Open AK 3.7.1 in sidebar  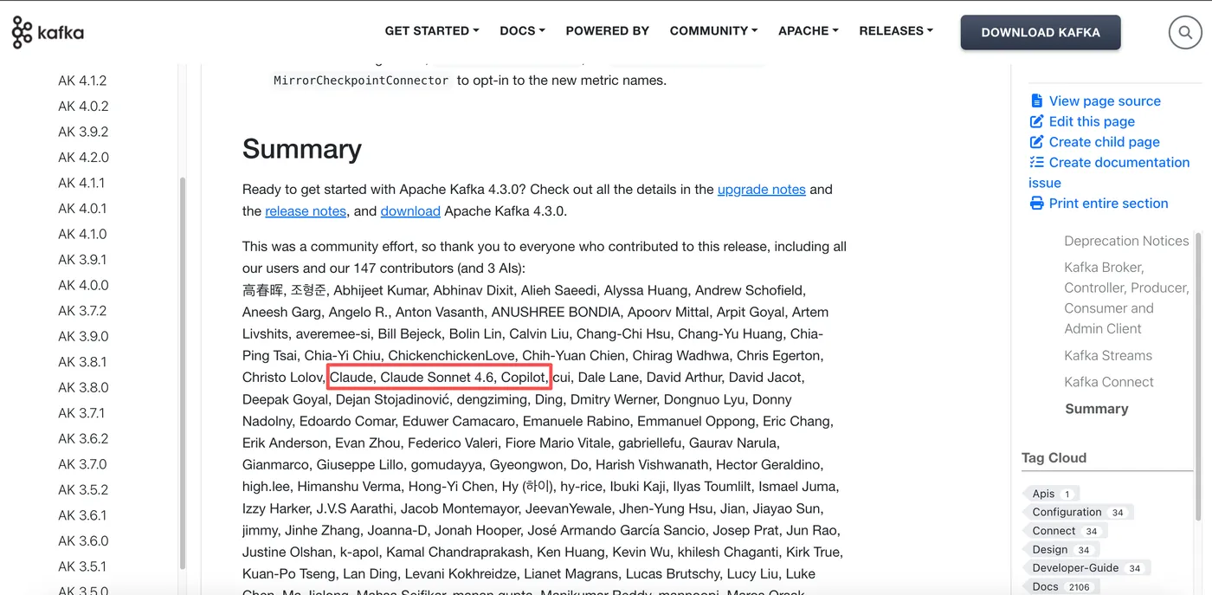tap(81, 412)
